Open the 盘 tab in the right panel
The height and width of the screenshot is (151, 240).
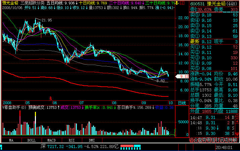pyautogui.click(x=200, y=140)
